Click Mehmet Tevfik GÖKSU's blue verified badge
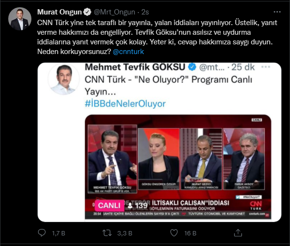The height and width of the screenshot is (246, 290). pyautogui.click(x=192, y=67)
